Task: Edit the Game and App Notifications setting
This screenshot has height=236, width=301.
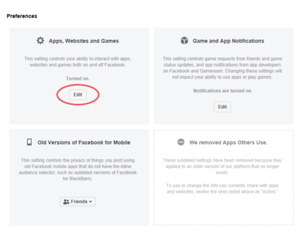Action: pyautogui.click(x=222, y=107)
